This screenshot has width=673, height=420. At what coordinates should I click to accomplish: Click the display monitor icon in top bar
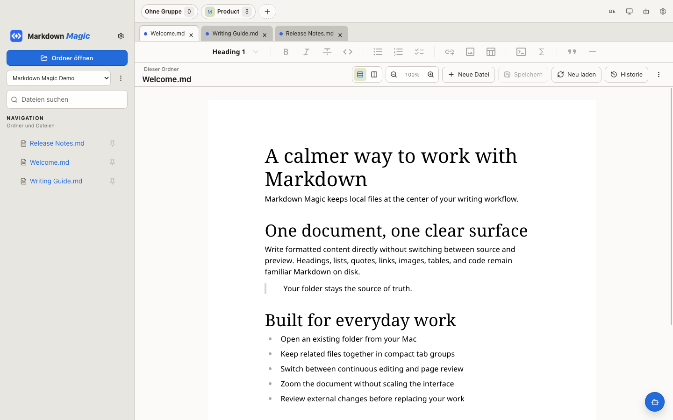click(629, 11)
